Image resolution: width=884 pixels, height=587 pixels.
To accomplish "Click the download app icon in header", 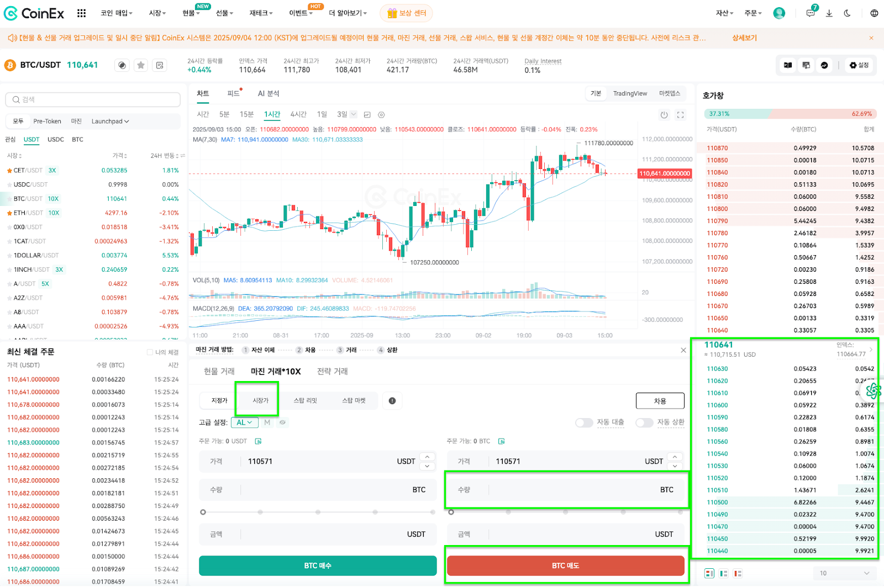I will coord(829,13).
